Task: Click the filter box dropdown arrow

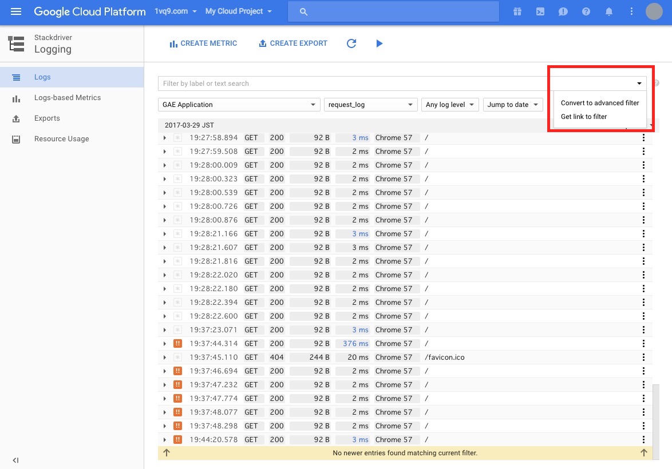Action: 639,84
